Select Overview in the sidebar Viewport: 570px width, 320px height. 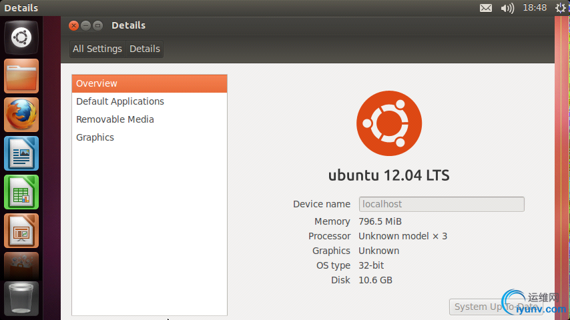pyautogui.click(x=150, y=83)
